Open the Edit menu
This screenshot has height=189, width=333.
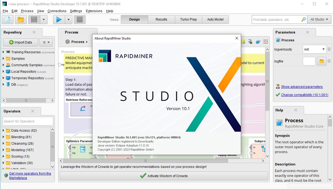click(15, 11)
